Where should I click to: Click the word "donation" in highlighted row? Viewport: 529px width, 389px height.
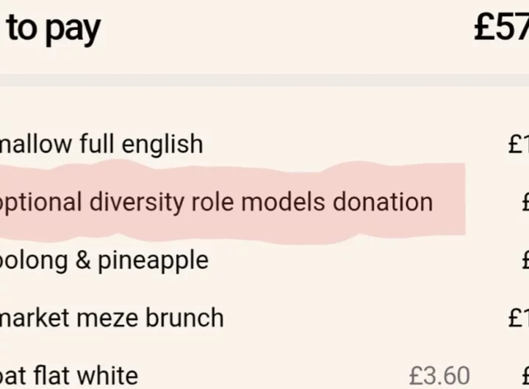(383, 203)
